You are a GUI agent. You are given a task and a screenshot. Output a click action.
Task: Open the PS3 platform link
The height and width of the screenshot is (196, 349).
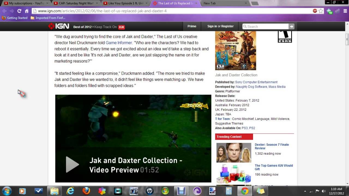pos(245,128)
